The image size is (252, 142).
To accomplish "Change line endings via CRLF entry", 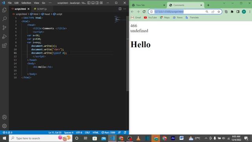I will pos(87,133).
